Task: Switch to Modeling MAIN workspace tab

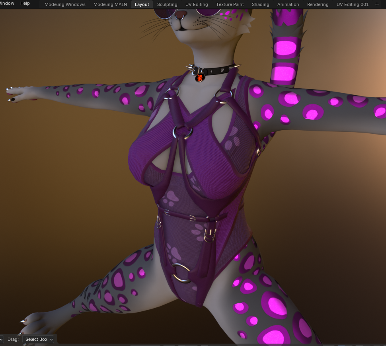Action: (x=110, y=4)
